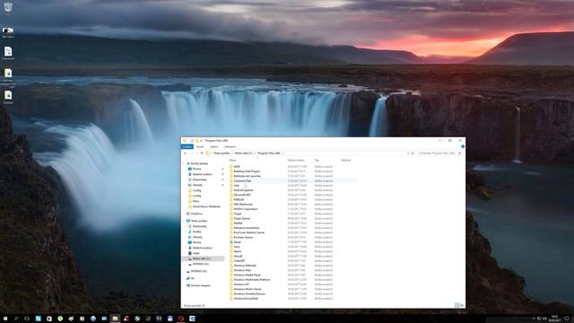The image size is (574, 323).
Task: Select the Reference Assemblies folder
Action: (x=247, y=228)
